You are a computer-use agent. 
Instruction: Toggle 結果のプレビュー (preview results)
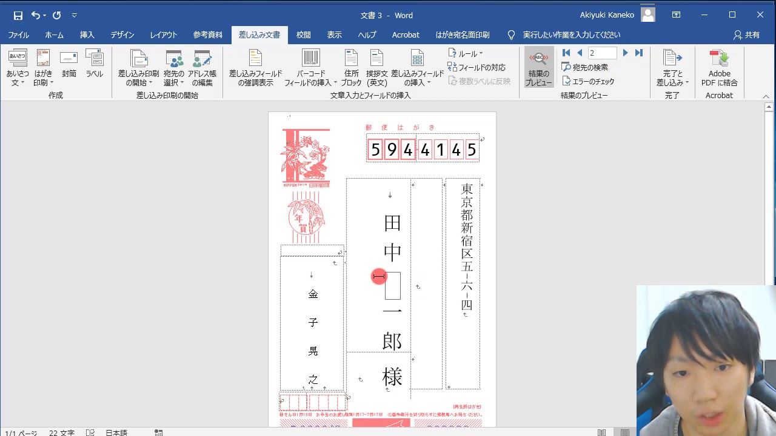pos(538,67)
